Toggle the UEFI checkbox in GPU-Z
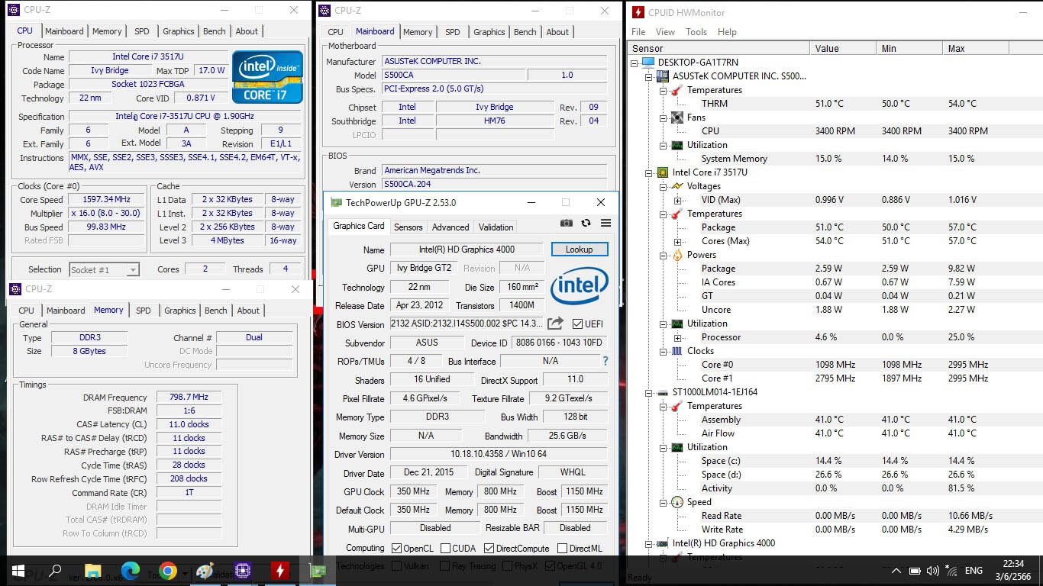The image size is (1043, 586). 577,324
